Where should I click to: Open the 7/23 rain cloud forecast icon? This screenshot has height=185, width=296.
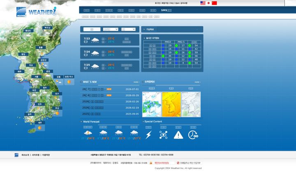point(95,40)
